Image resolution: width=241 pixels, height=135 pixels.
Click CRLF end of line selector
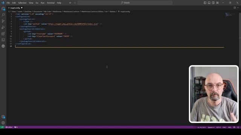tap(224, 127)
